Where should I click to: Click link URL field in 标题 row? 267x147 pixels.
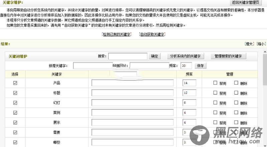click(x=132, y=93)
